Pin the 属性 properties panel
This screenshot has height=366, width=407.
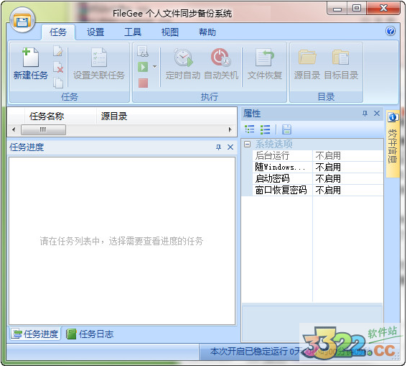pos(365,114)
